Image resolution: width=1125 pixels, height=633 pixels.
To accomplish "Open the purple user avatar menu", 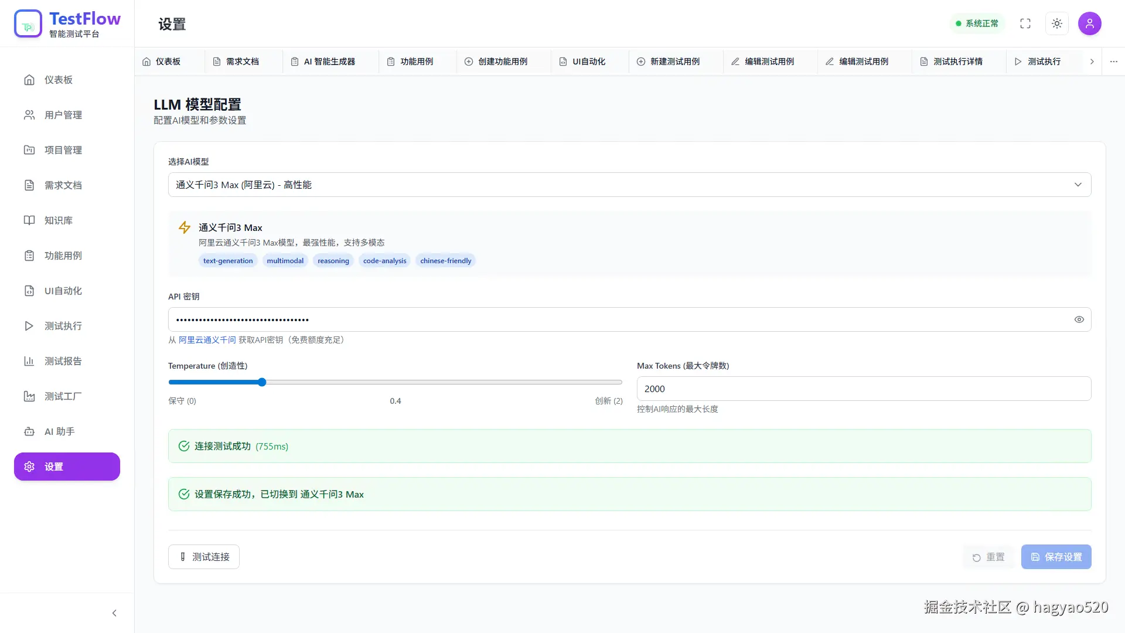I will [x=1089, y=23].
